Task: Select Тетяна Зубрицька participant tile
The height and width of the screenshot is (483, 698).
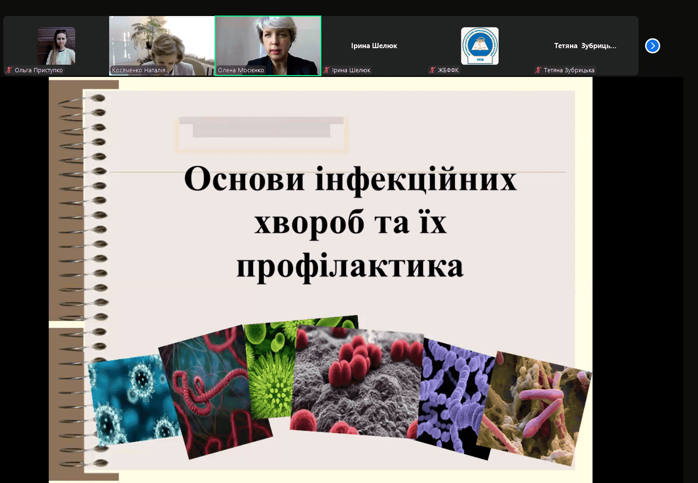Action: pos(586,46)
